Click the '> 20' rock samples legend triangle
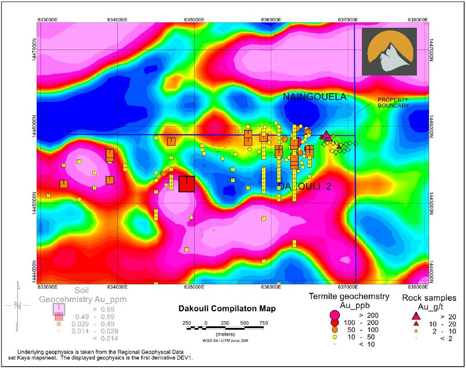Viewport: 466px width, 368px height. click(x=416, y=316)
